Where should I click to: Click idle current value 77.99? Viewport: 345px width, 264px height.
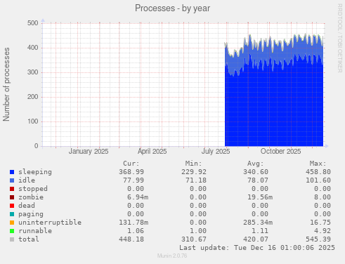coord(134,180)
